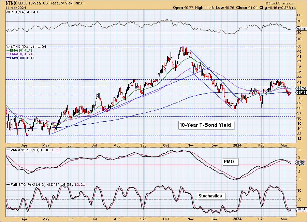The image size is (307, 222).
Task: Click the 'Feb' label under the Stochastics panel
Action: click(x=261, y=219)
